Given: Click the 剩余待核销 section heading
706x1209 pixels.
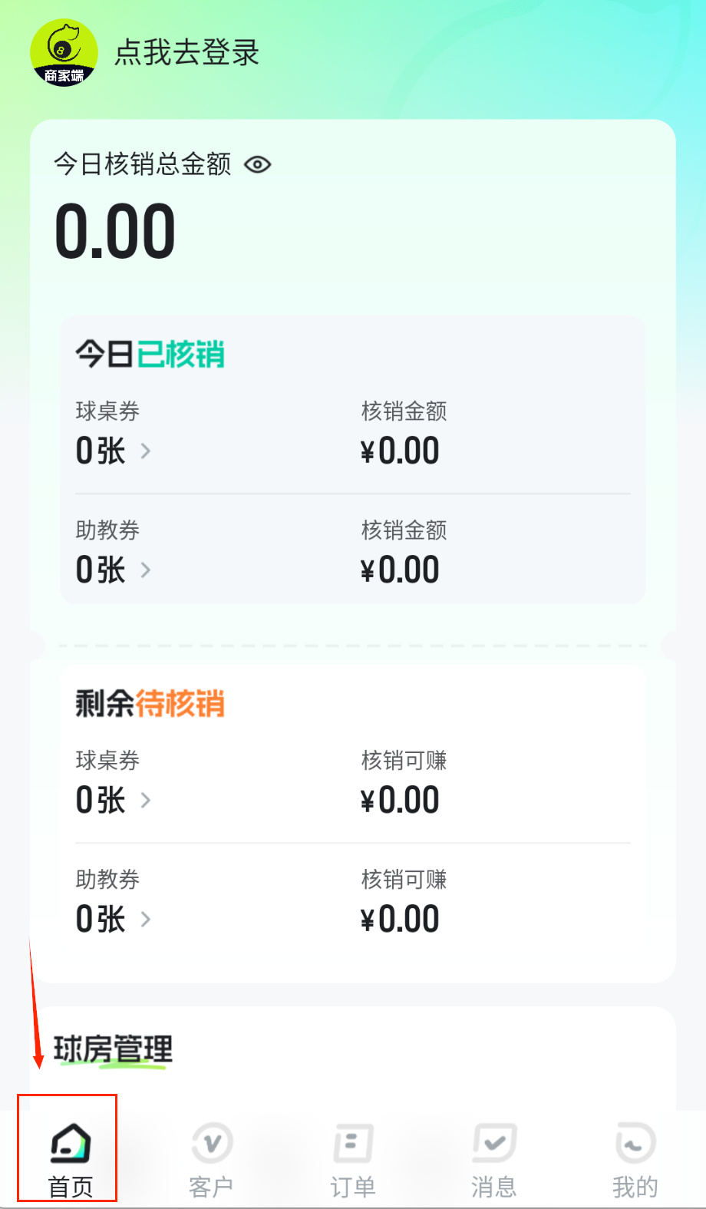Looking at the screenshot, I should 150,703.
